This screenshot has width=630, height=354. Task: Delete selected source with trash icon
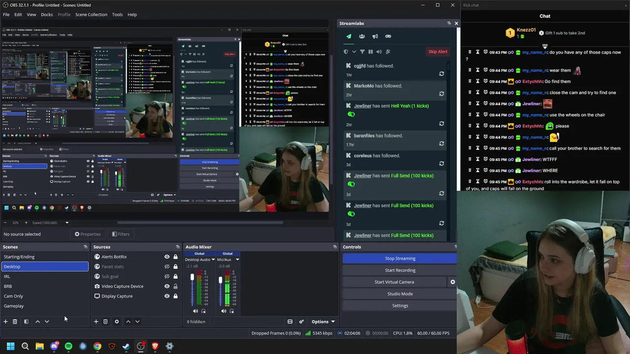105,322
